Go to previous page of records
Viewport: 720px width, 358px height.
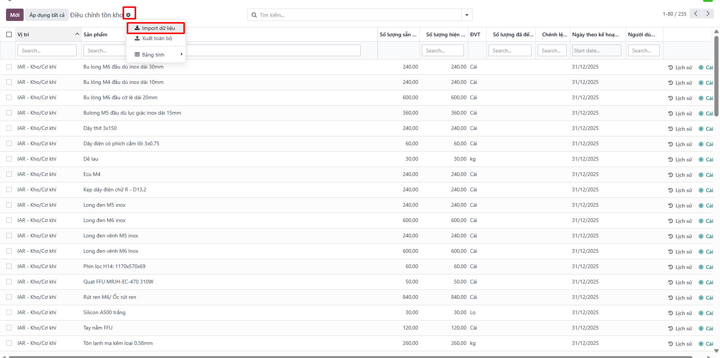coord(696,14)
